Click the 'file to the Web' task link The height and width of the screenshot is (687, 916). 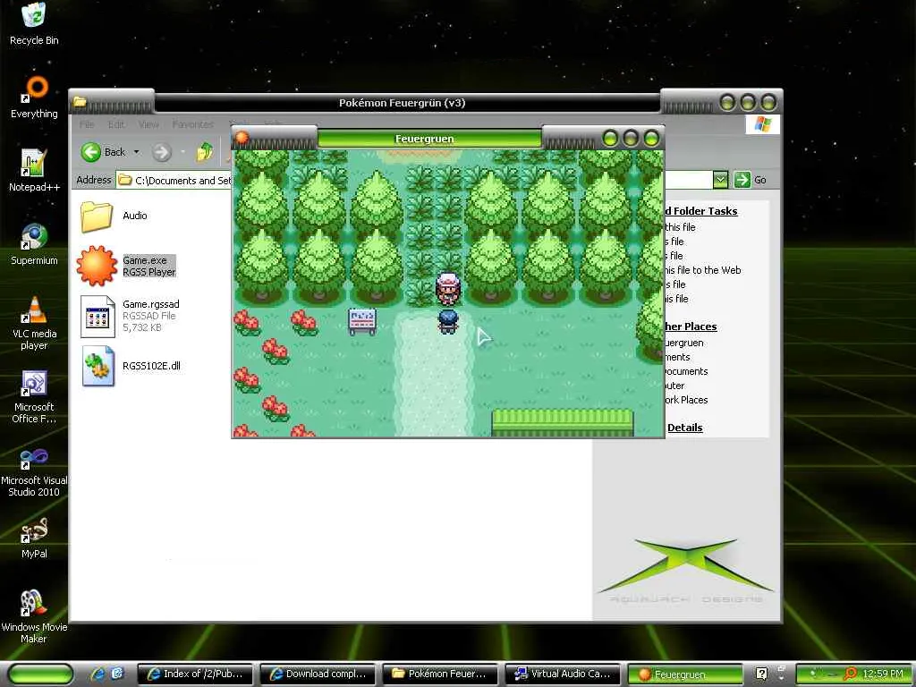pos(703,270)
